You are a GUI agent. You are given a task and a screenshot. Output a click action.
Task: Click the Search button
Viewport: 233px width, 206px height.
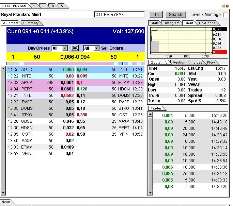(x=175, y=15)
